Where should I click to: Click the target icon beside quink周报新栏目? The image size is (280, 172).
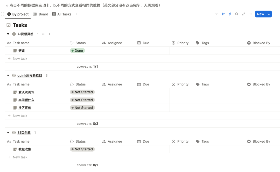14,75
